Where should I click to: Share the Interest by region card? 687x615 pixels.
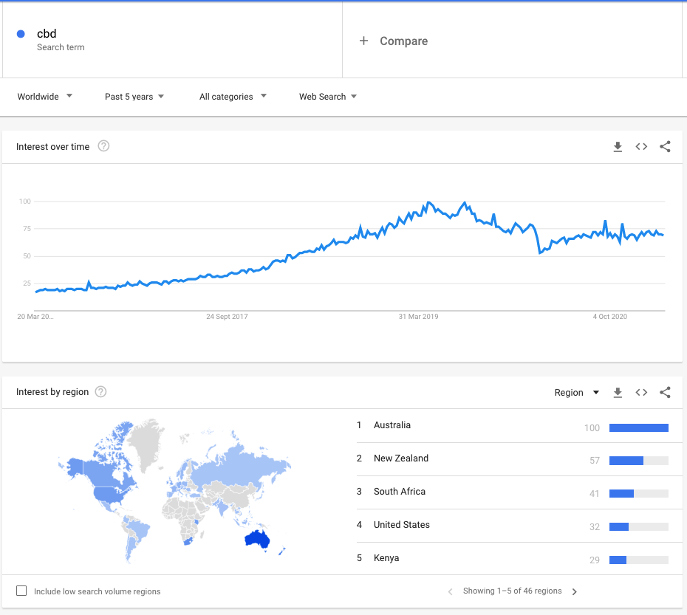665,393
